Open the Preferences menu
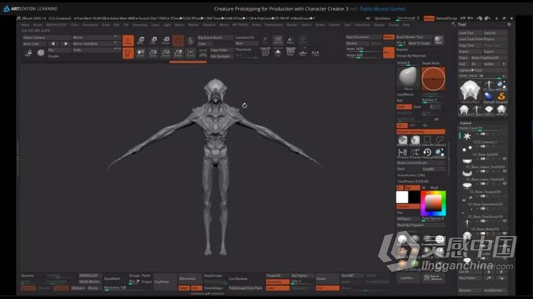The image size is (533, 299). (x=274, y=25)
